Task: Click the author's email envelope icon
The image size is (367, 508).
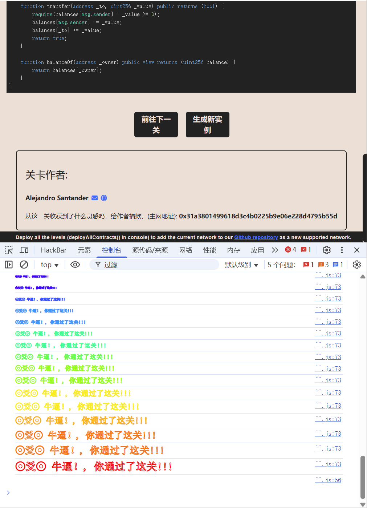Action: [94, 198]
